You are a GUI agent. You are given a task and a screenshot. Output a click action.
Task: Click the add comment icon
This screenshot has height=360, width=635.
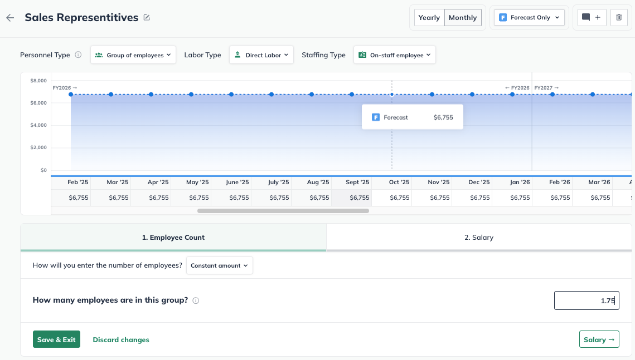591,17
